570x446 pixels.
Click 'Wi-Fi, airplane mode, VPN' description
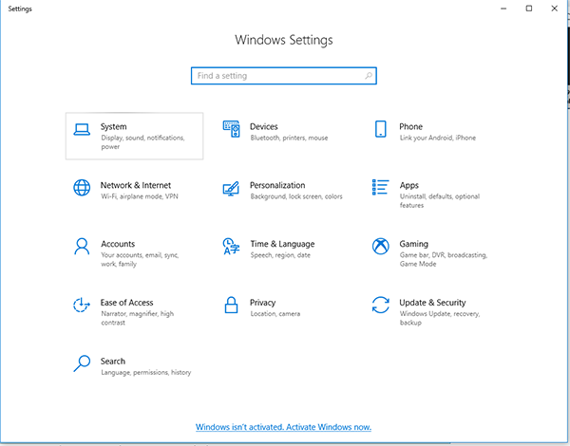[140, 196]
